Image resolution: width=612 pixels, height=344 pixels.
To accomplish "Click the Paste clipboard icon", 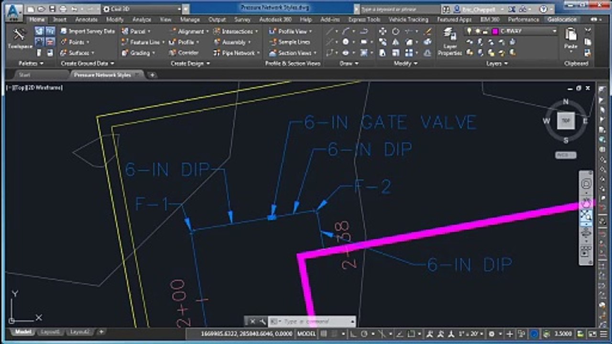I will [x=571, y=38].
